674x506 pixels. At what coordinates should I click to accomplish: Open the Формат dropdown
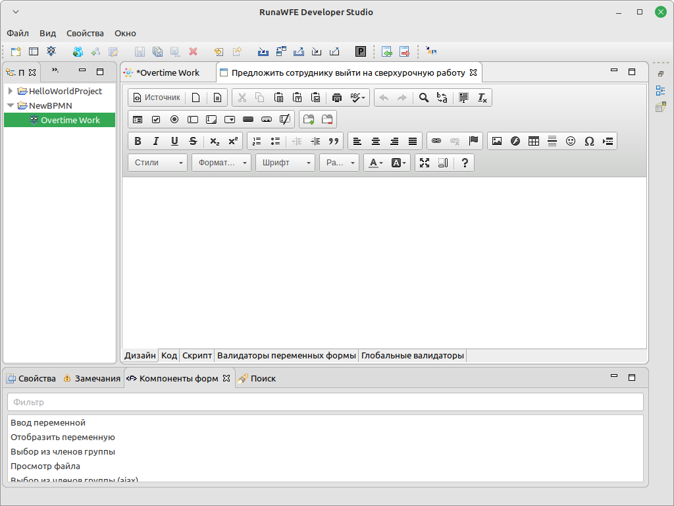[x=221, y=163]
